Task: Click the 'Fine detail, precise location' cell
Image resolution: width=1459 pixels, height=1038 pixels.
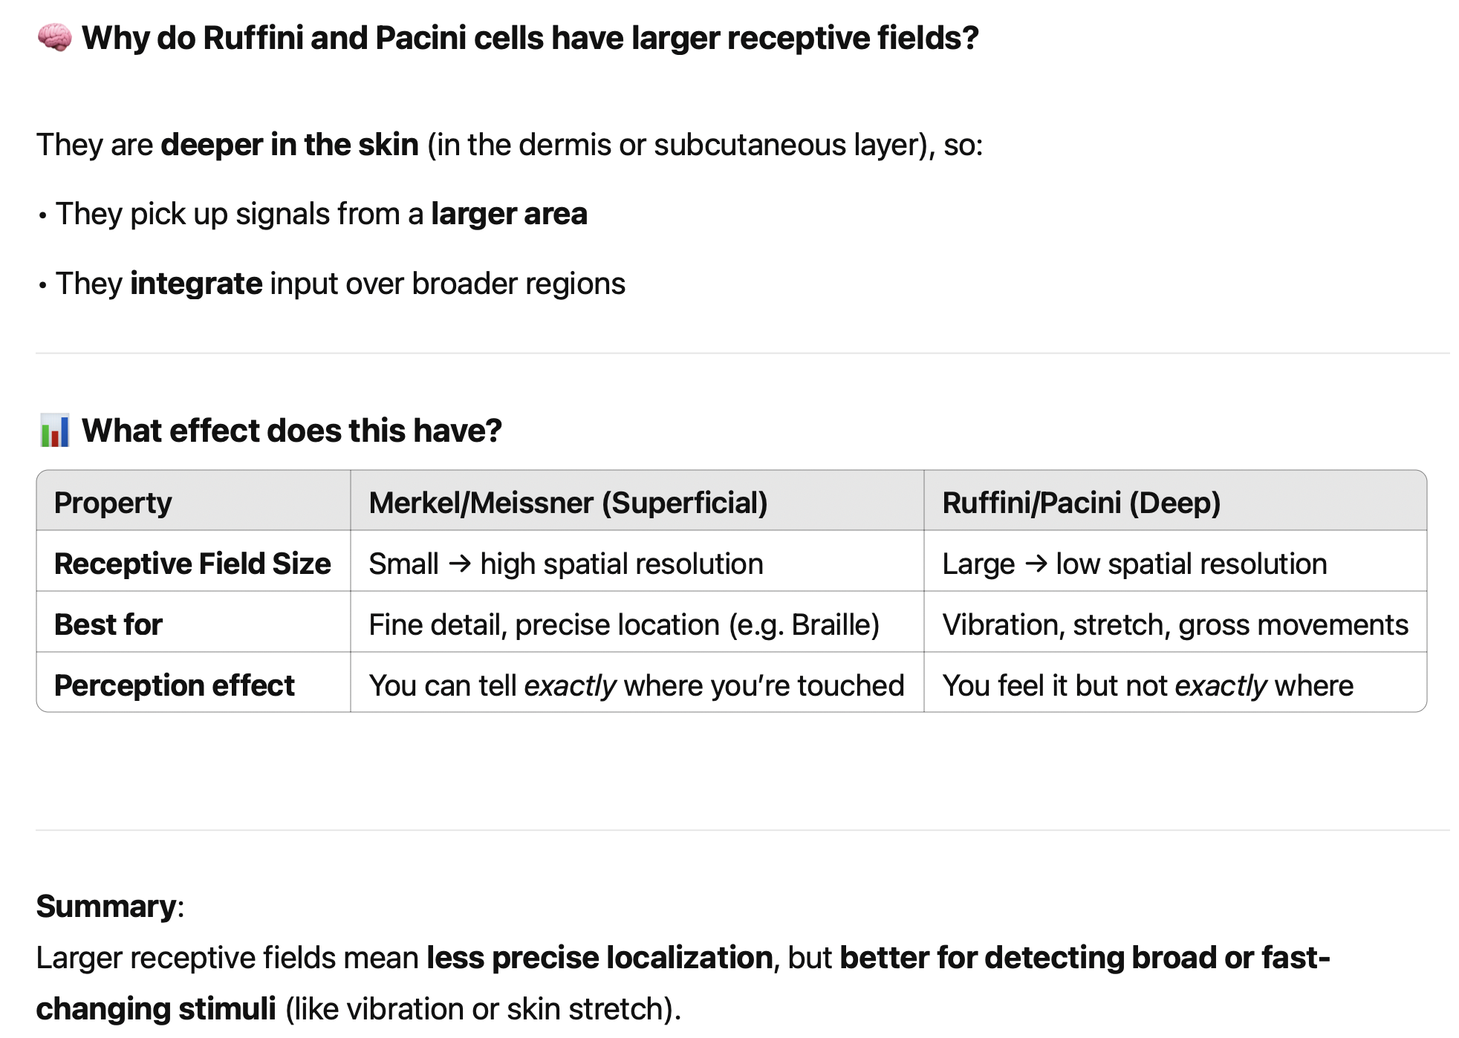Action: 623,624
